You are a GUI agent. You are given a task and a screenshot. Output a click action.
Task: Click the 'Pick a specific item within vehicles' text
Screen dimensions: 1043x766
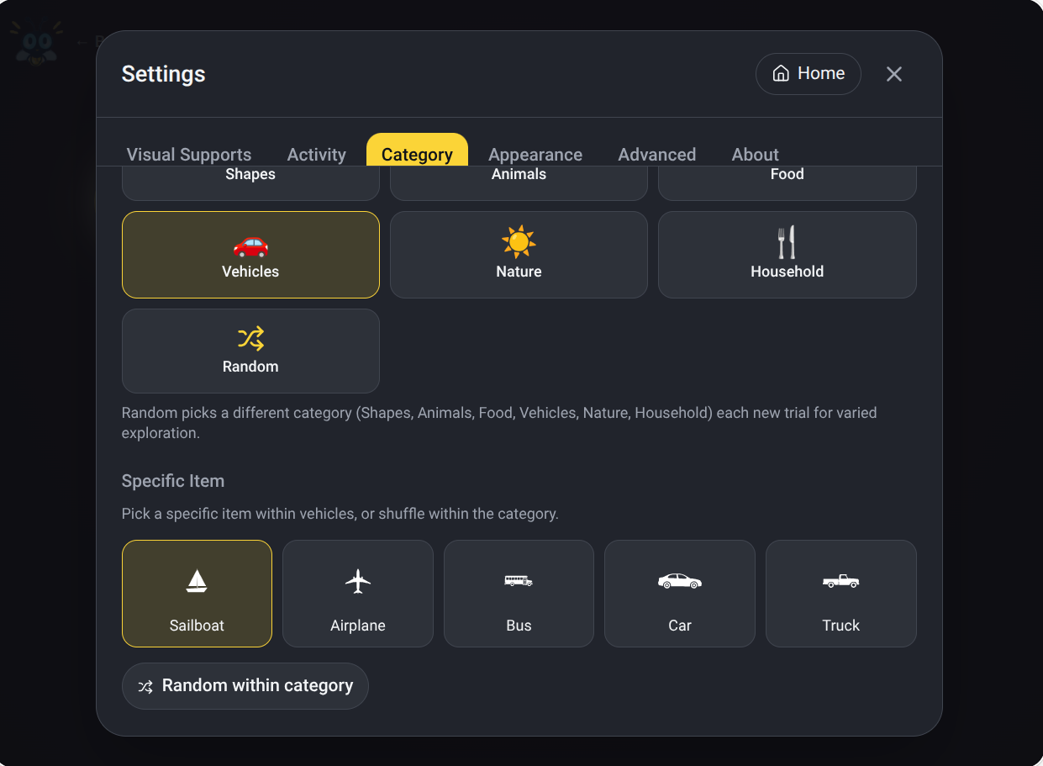340,514
